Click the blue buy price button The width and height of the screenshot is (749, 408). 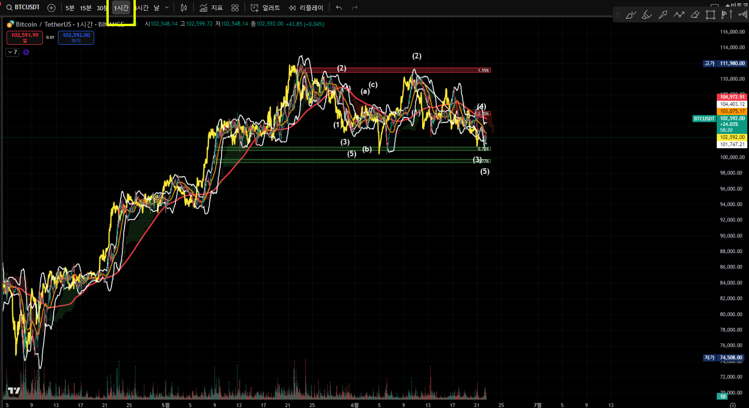76,37
